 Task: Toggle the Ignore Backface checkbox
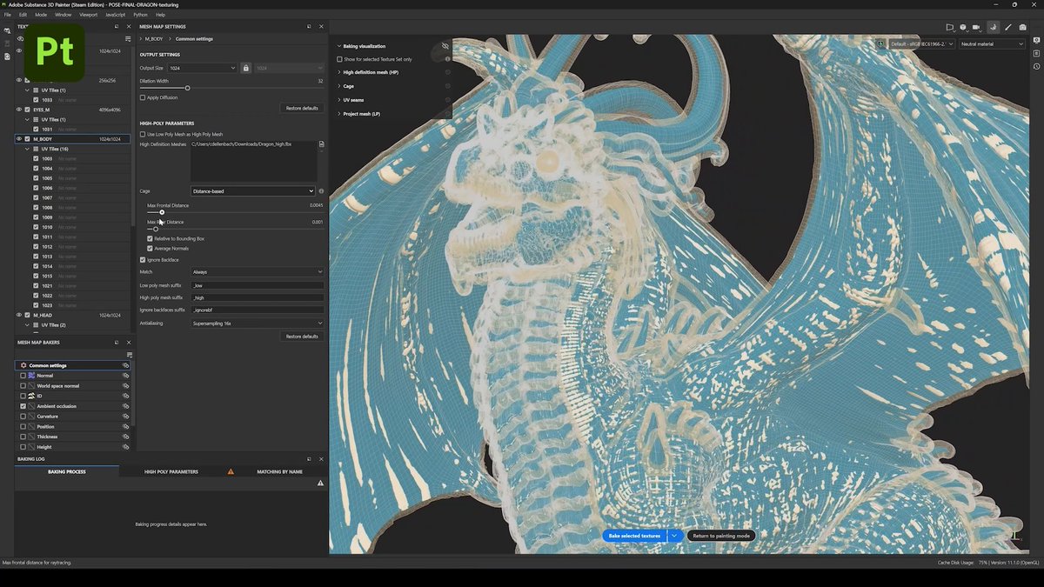(143, 260)
